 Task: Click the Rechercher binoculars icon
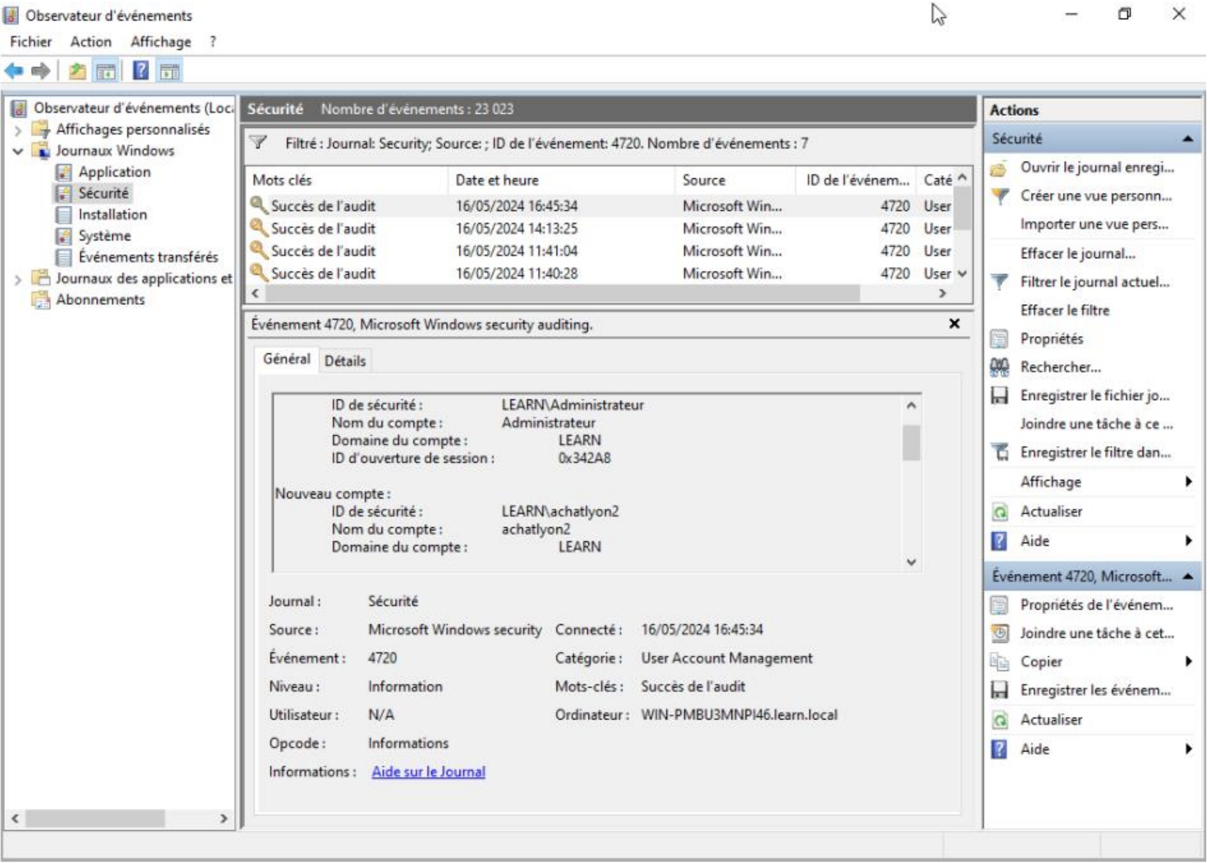point(1000,367)
